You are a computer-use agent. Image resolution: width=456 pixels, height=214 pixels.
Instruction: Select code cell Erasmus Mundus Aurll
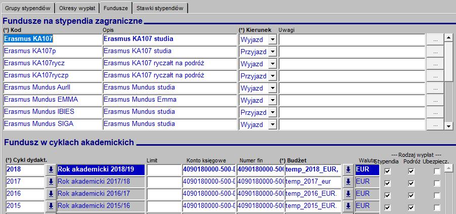coord(53,88)
